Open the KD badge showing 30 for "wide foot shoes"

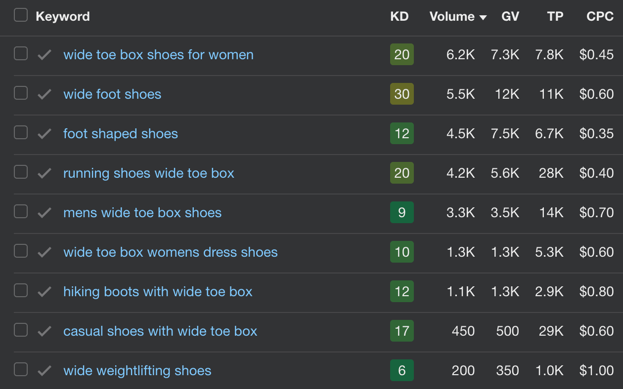click(x=402, y=94)
